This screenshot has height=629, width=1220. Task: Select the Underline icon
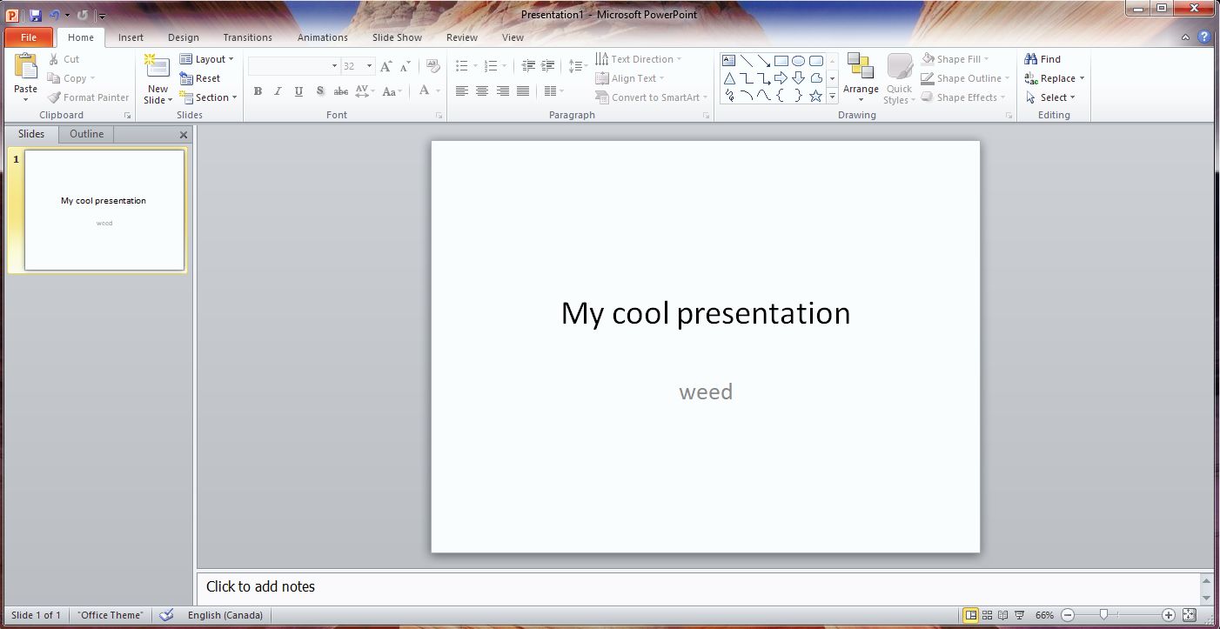coord(298,90)
